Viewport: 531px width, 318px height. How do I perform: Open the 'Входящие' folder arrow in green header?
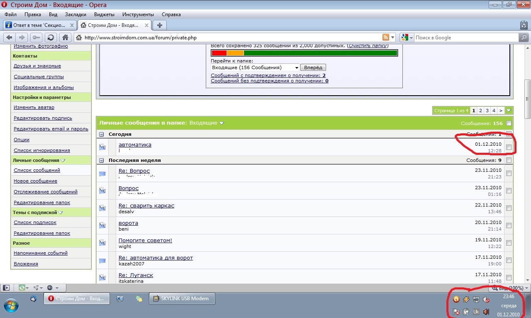coord(222,123)
